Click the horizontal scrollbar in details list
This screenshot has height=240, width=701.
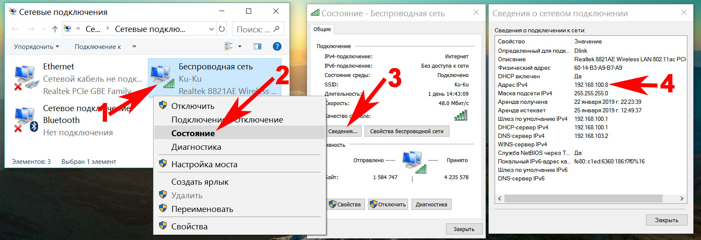click(x=583, y=198)
